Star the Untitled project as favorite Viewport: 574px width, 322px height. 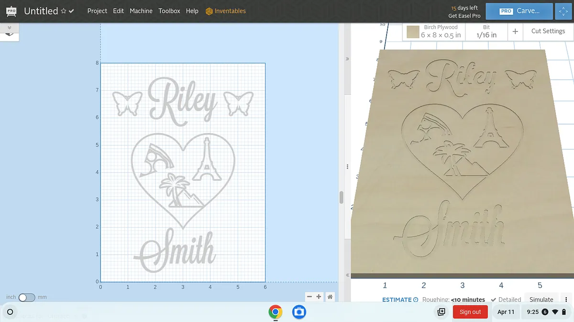64,11
